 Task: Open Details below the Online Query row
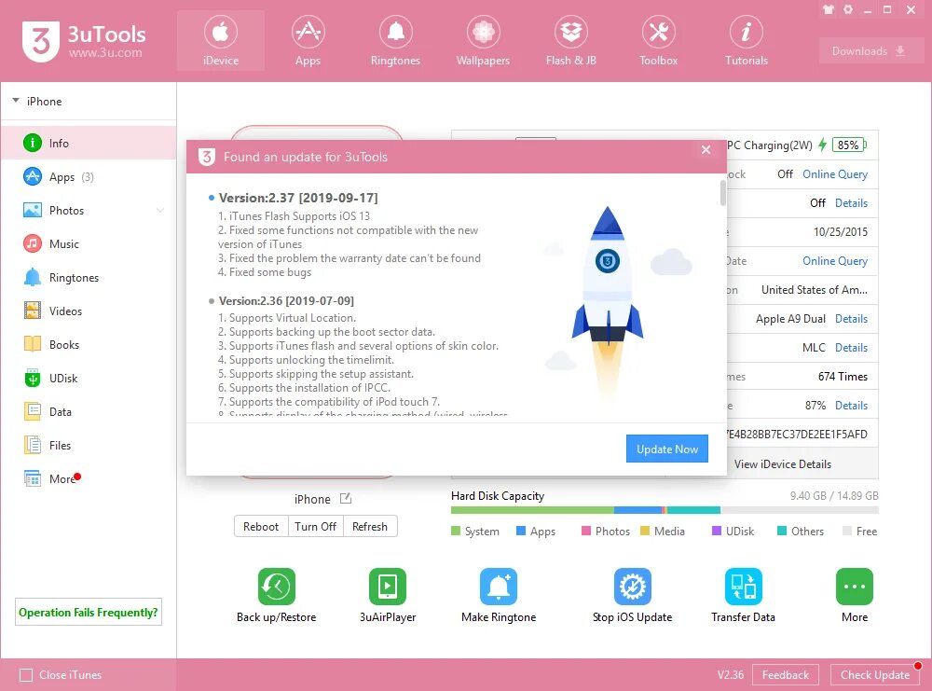(851, 202)
